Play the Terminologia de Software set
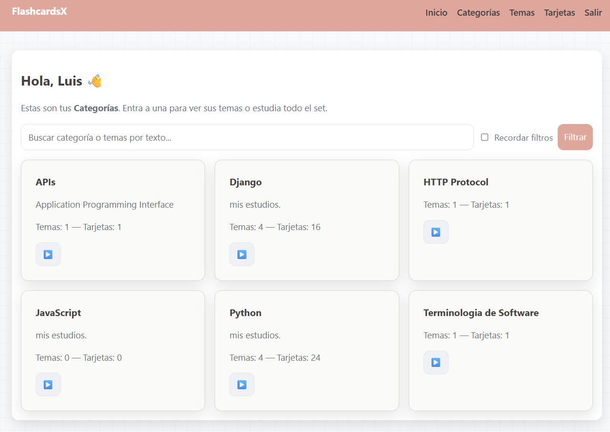This screenshot has height=432, width=610. (x=436, y=363)
